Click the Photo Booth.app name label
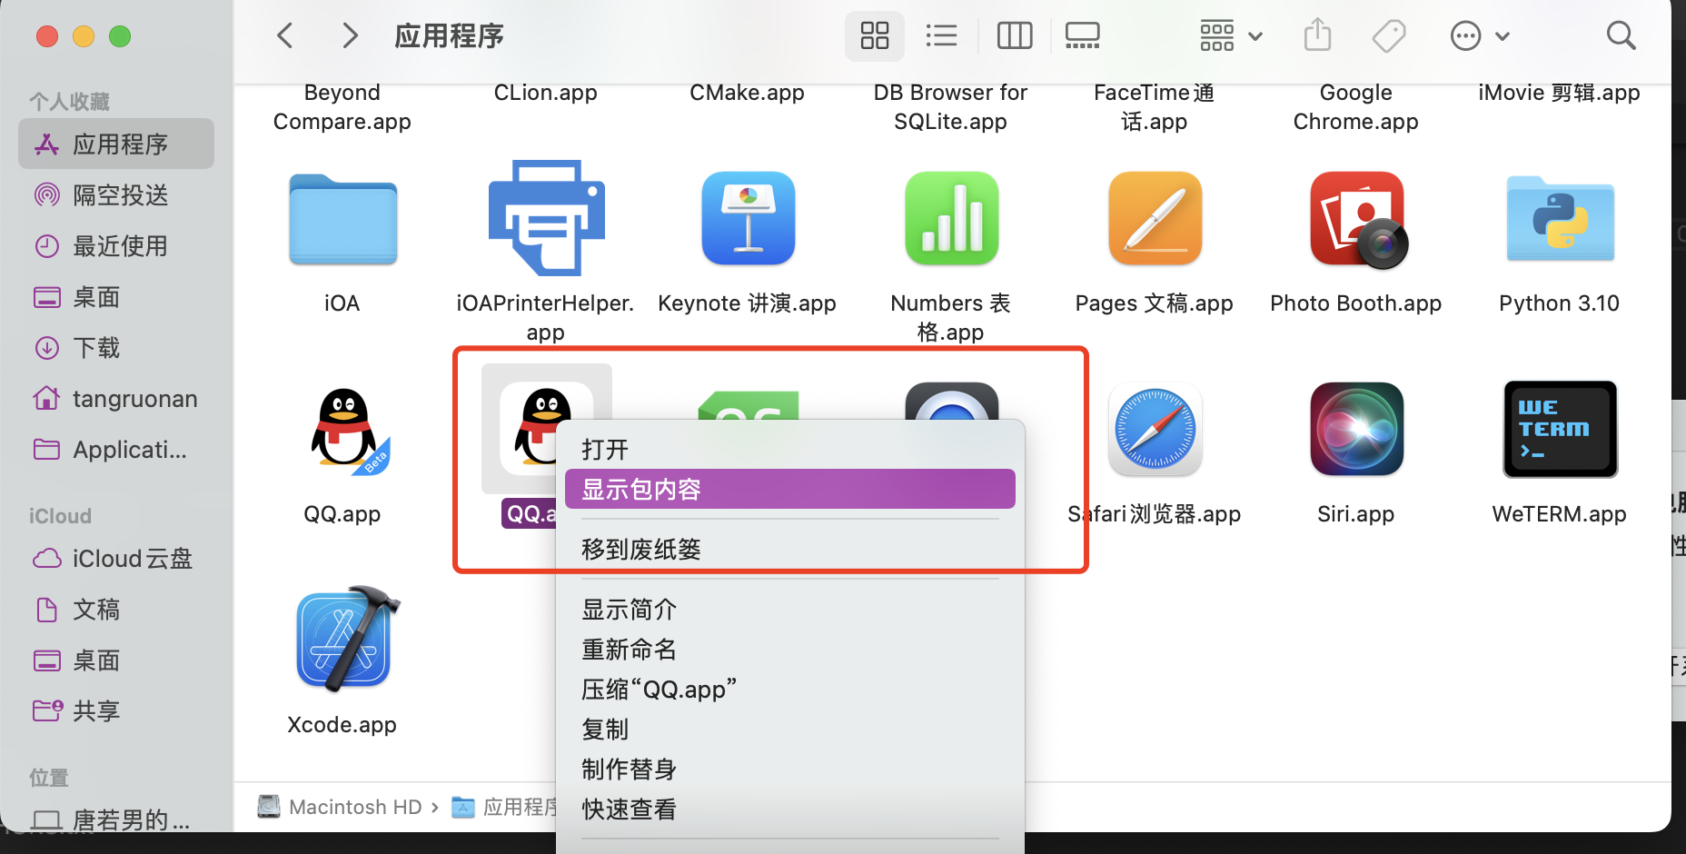 (1356, 303)
